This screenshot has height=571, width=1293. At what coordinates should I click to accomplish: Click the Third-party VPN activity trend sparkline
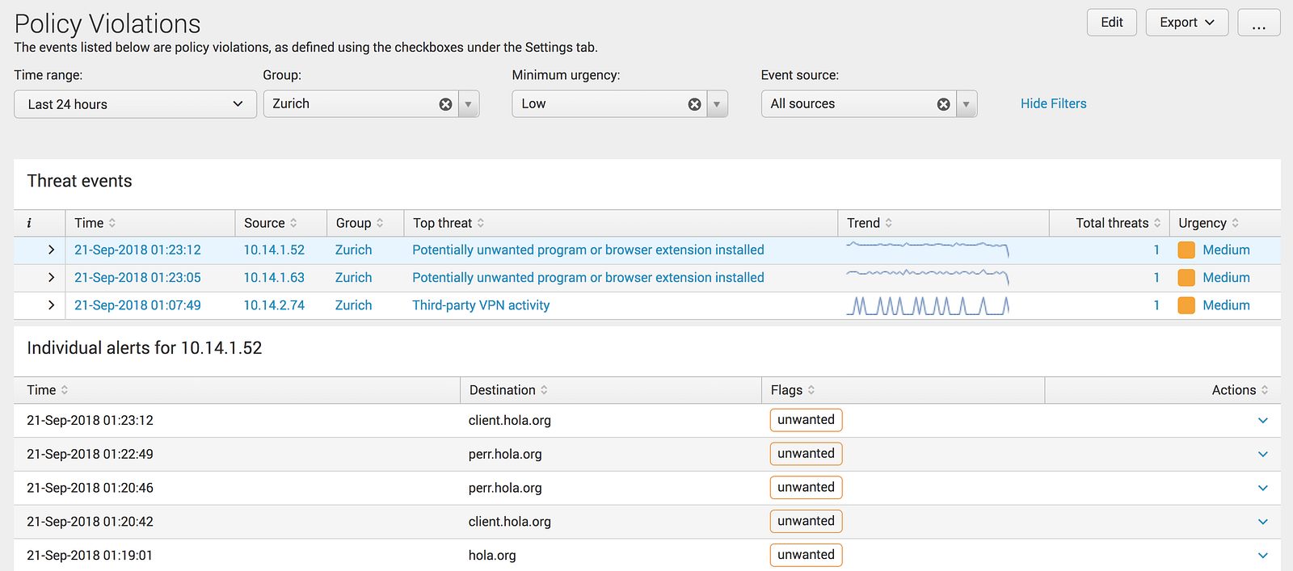click(928, 305)
